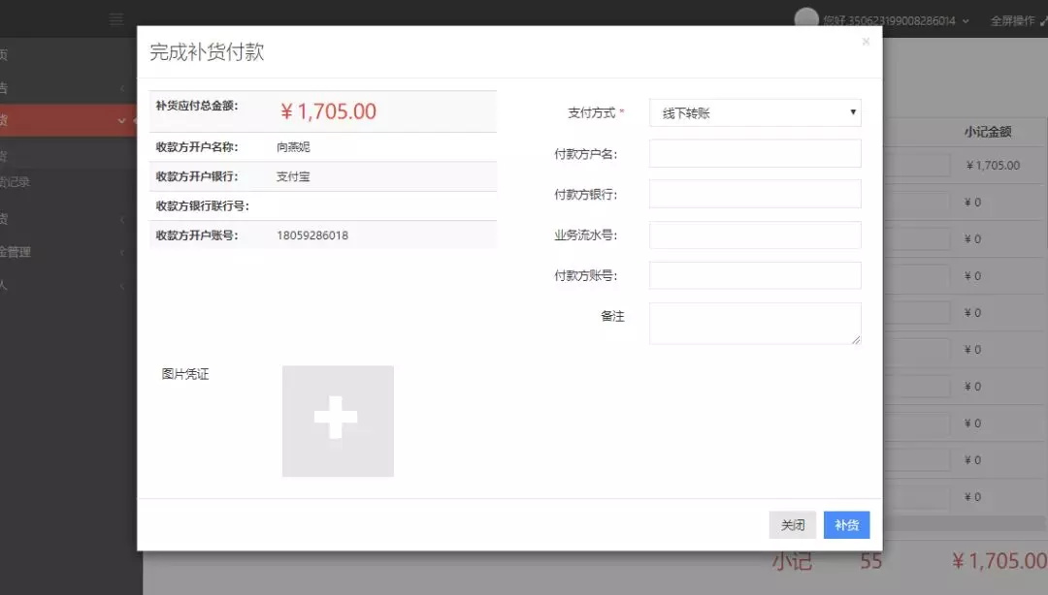Select the ¥1,705.00 cell in background table
Viewport: 1048px width, 595px height.
(993, 165)
